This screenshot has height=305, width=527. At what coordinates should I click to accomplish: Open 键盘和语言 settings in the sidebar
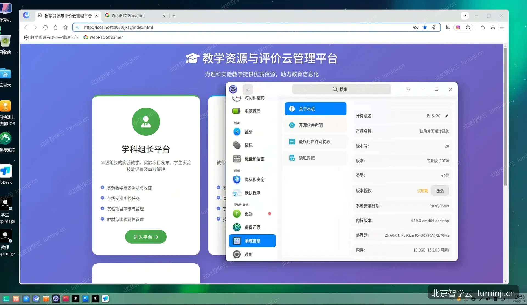(253, 159)
